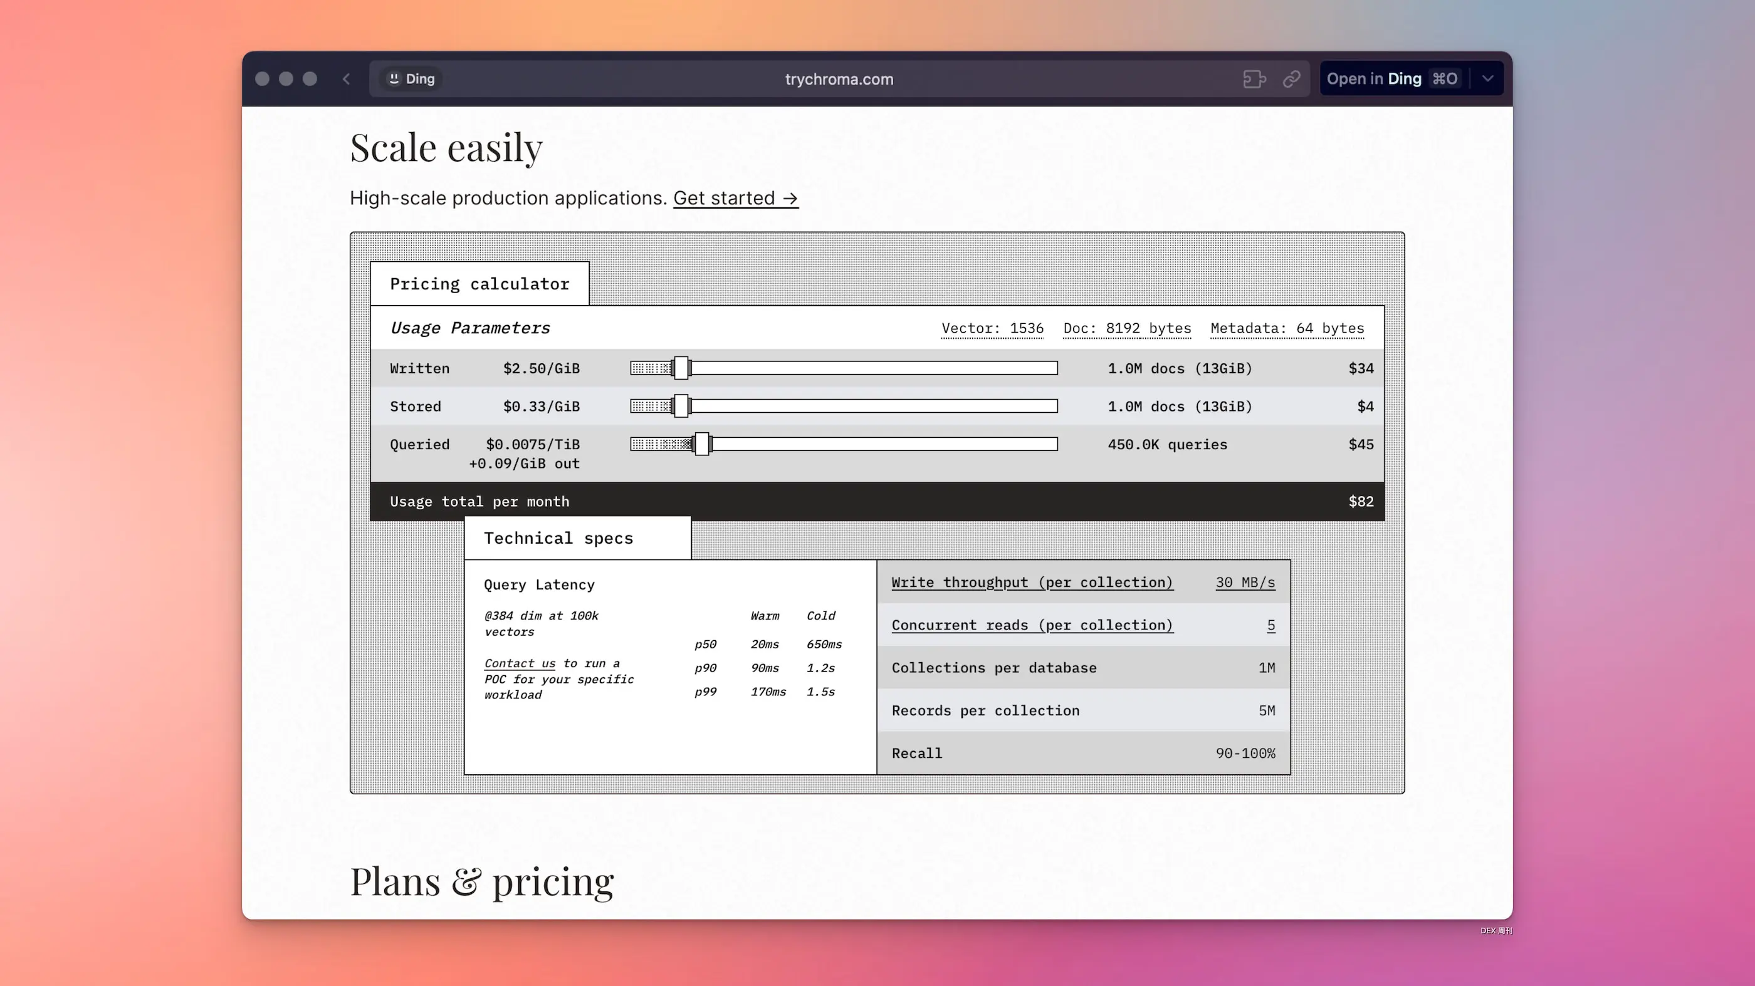This screenshot has width=1755, height=986.
Task: Open the Doc: 8192 bytes setting
Action: click(1127, 328)
